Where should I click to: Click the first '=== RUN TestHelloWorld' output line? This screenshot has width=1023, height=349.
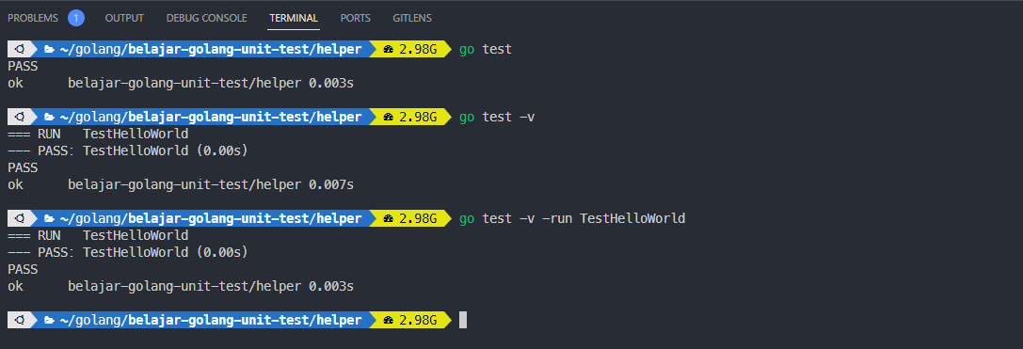[x=98, y=135]
